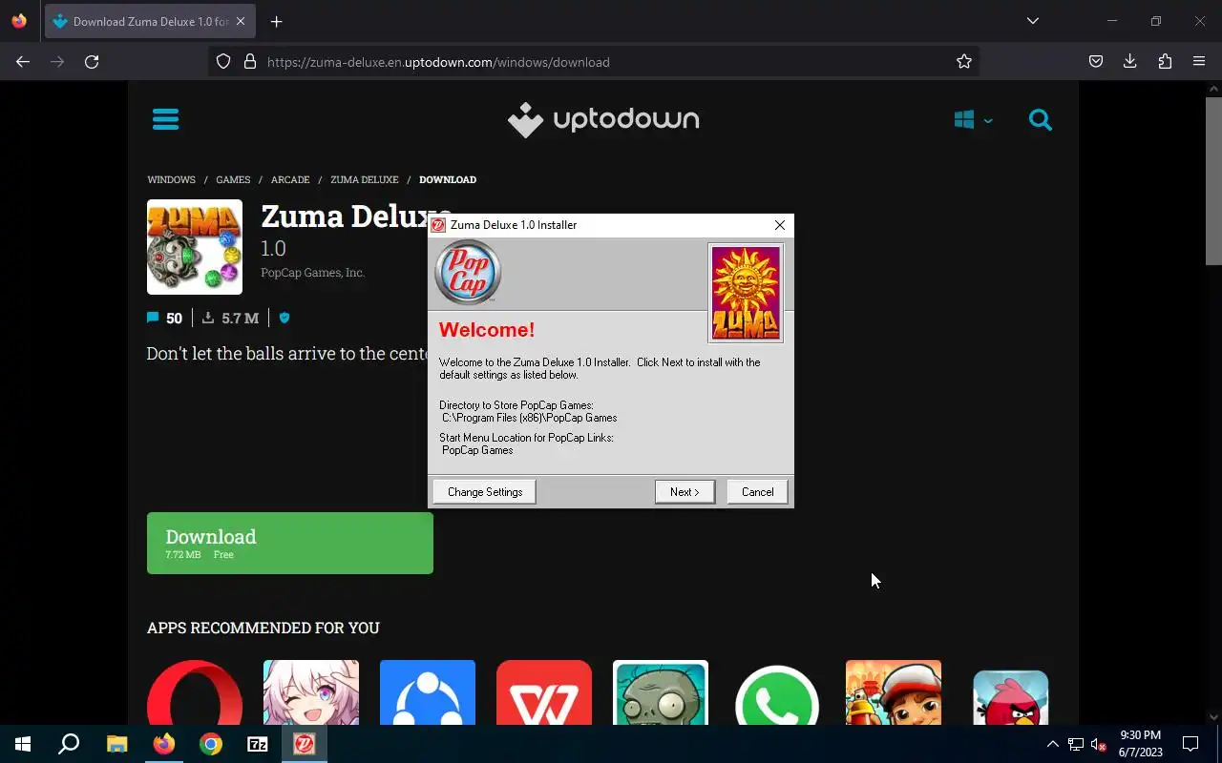Image resolution: width=1222 pixels, height=763 pixels.
Task: Open the Angry Birds recommended app
Action: click(1010, 695)
